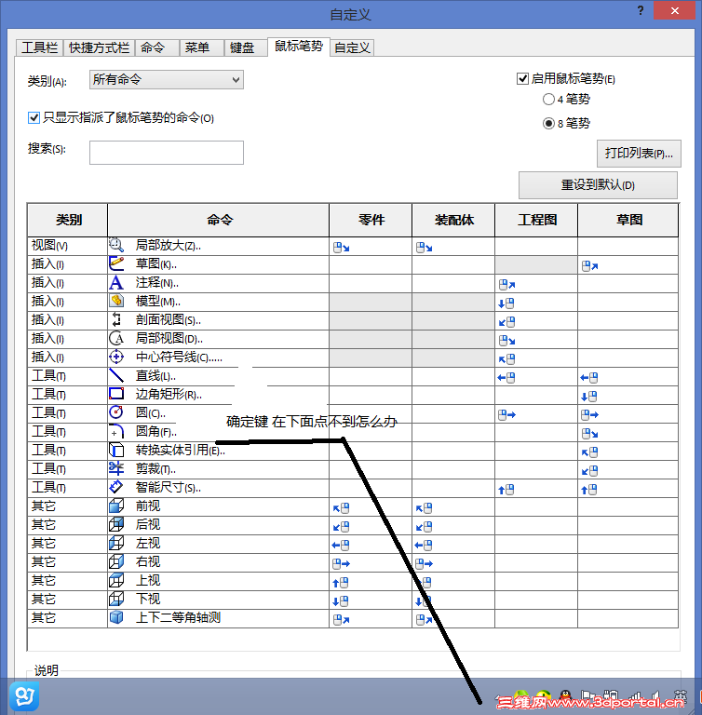
Task: Click the 转换实体引用 convert entities icon
Action: (x=116, y=450)
